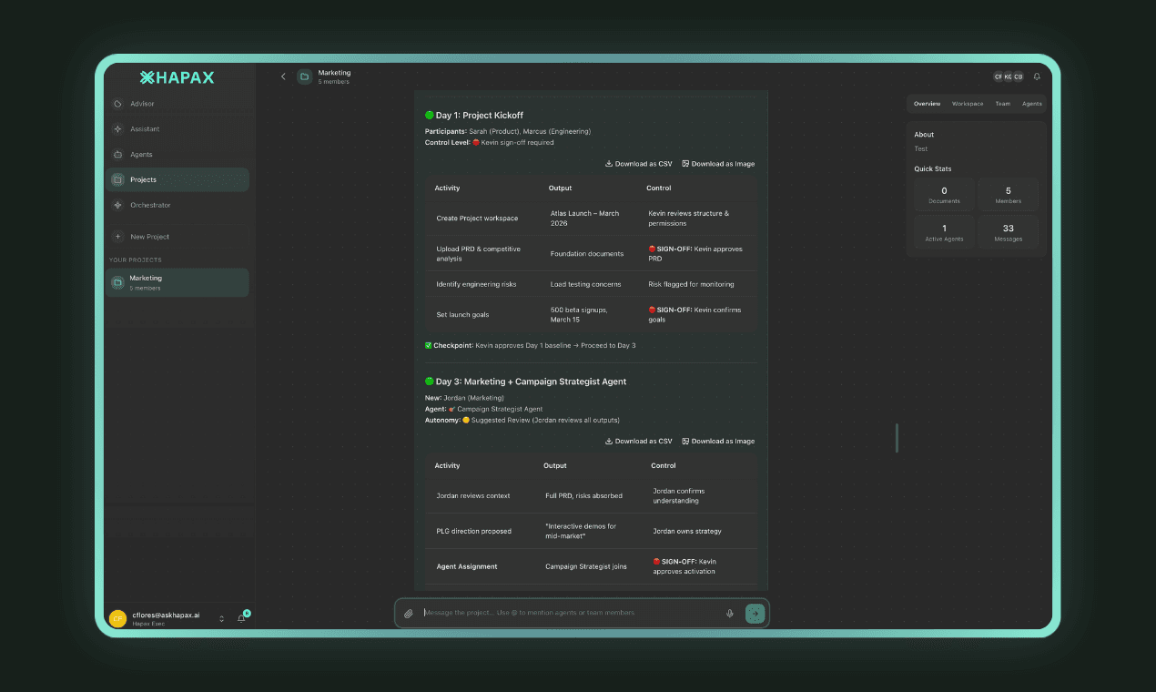The height and width of the screenshot is (692, 1156).
Task: Select the Assistant sparkle icon in sidebar
Action: point(118,128)
